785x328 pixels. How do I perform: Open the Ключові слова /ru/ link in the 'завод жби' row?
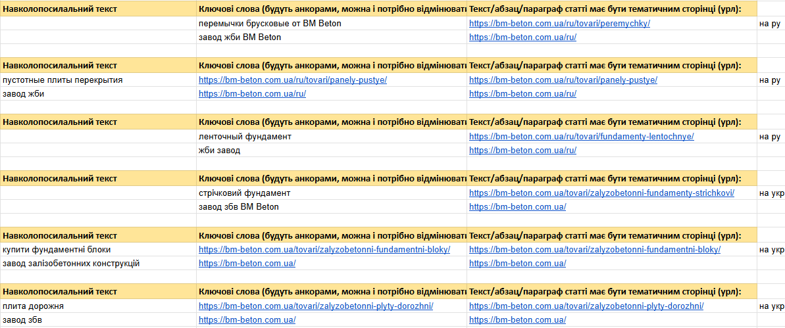coord(252,93)
